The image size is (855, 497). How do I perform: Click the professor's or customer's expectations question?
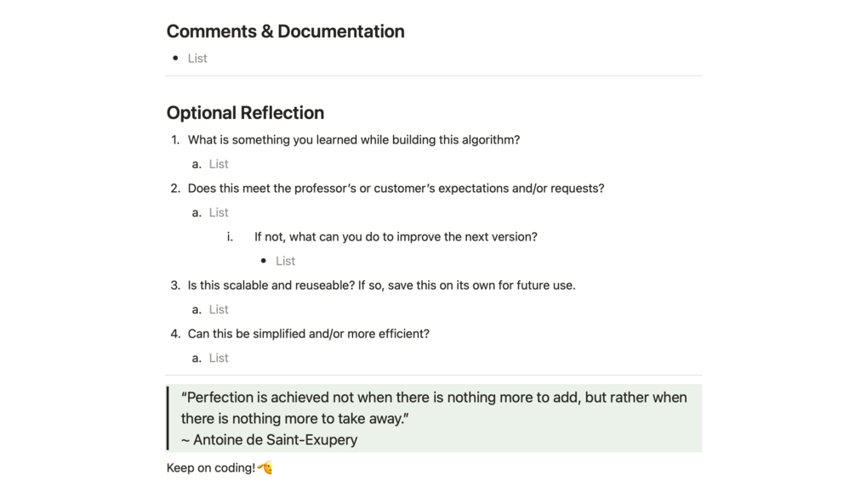396,189
